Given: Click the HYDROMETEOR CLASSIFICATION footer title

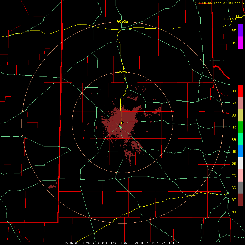Looking at the screenshot, I should coord(96,243).
